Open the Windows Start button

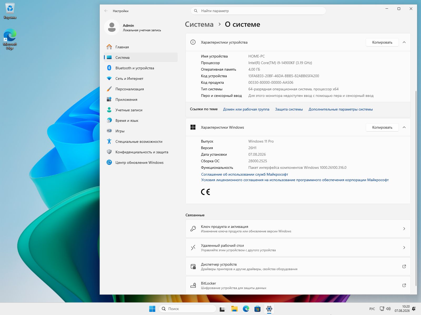click(152, 309)
